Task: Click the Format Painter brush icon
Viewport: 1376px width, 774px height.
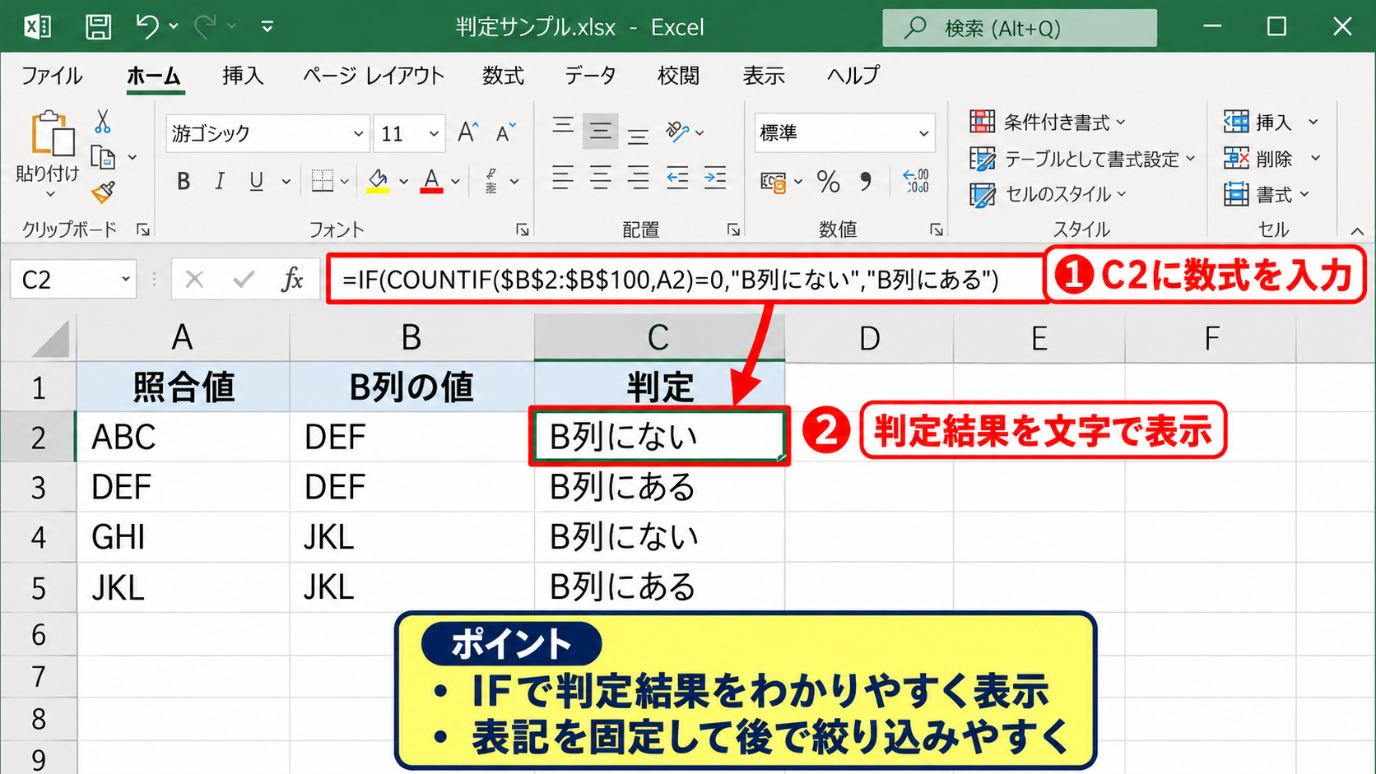Action: [103, 192]
